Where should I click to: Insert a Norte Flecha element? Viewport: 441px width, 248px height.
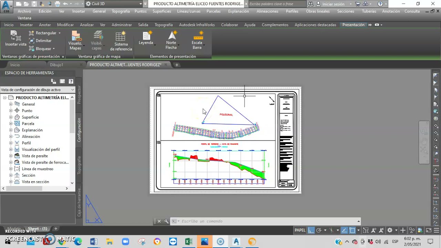(171, 40)
